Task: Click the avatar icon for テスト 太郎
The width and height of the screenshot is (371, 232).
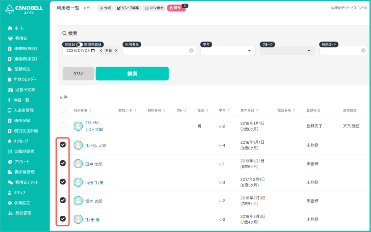Action: pyautogui.click(x=78, y=126)
